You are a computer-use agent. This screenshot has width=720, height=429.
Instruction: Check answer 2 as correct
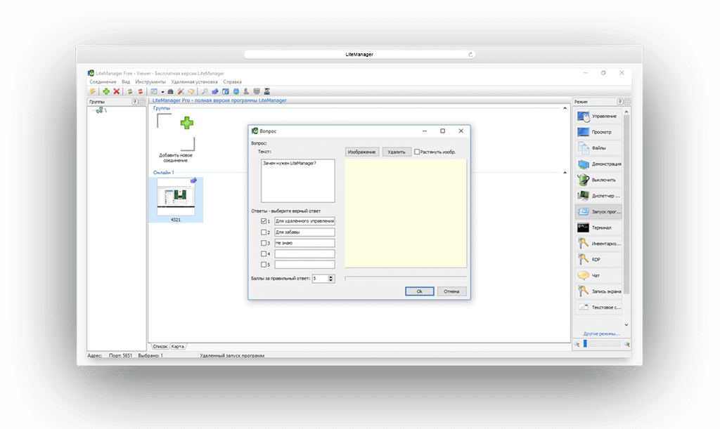click(264, 232)
